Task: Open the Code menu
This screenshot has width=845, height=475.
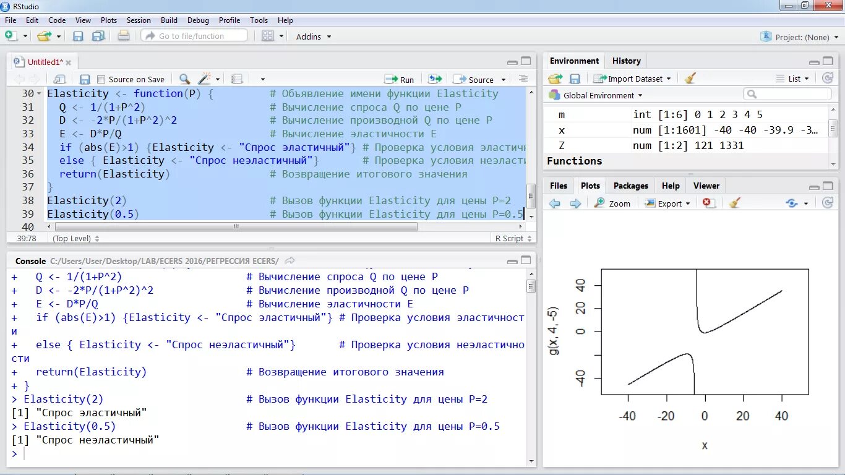Action: [57, 20]
